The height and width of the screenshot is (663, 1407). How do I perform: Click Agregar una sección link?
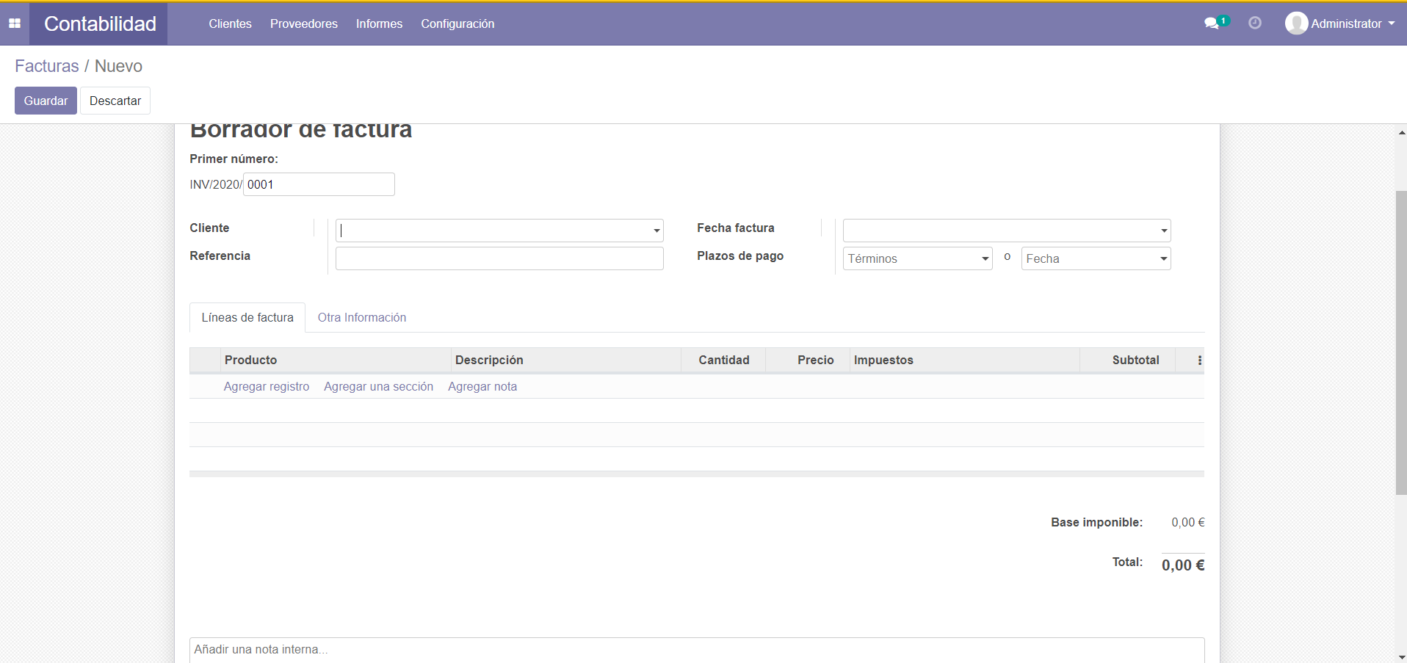coord(379,386)
